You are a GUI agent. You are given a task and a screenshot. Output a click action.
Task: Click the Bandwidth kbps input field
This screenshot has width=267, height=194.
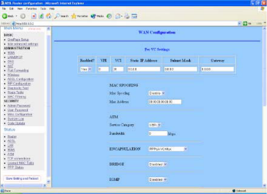pyautogui.click(x=158, y=133)
